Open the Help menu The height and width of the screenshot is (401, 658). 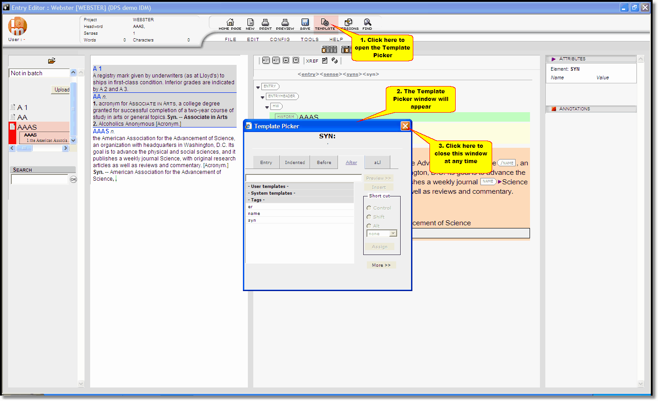pyautogui.click(x=336, y=40)
